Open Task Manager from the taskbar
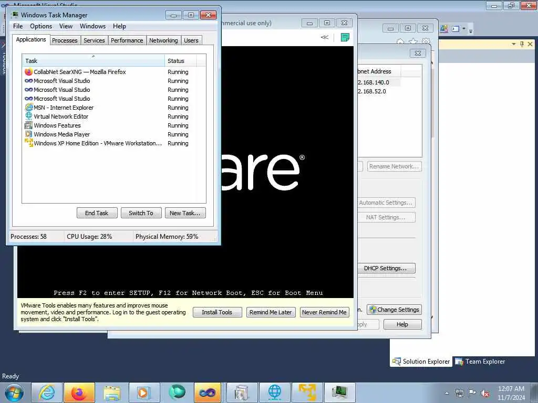The height and width of the screenshot is (403, 538). (x=340, y=393)
